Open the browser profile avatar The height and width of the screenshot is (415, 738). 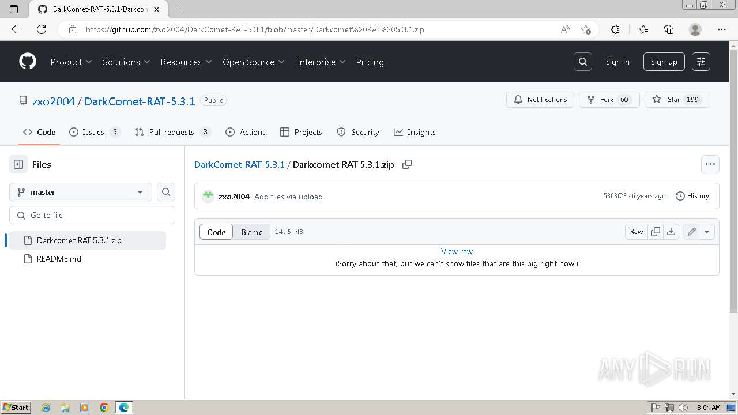click(x=695, y=29)
